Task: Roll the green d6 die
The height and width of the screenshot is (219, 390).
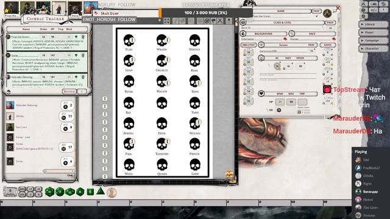Action: 90,192
